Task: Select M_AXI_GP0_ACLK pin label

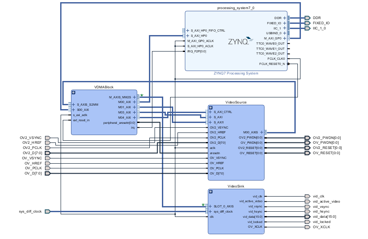Action: point(200,41)
